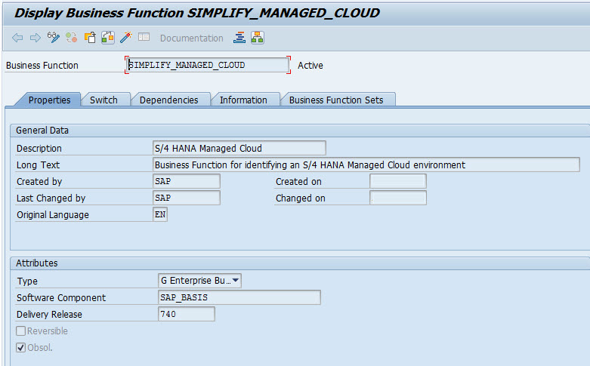
Task: Open the hierarchy display icon
Action: tap(258, 38)
